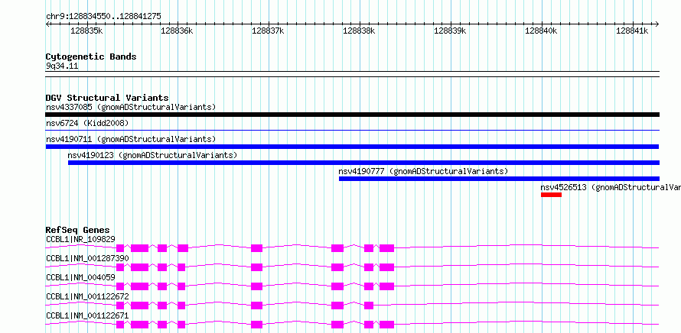Click the 9q34.11 band label
The width and height of the screenshot is (681, 333).
[62, 66]
